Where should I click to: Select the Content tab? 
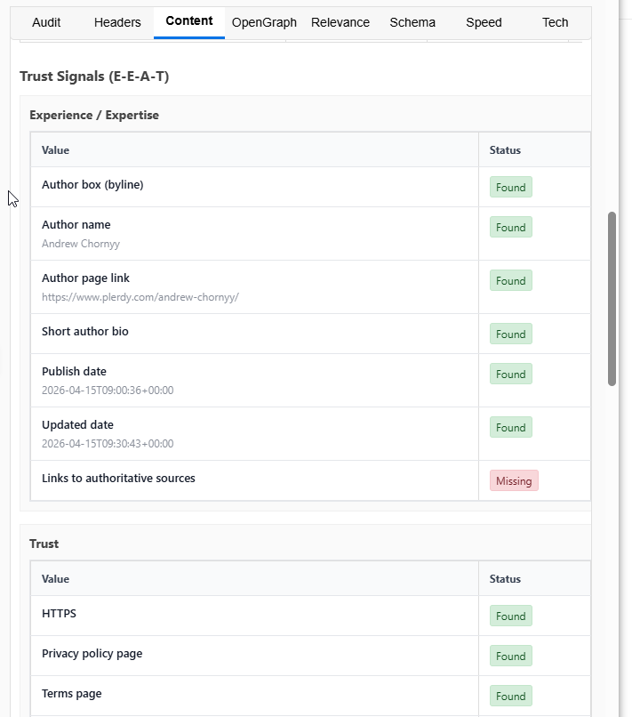coord(188,21)
